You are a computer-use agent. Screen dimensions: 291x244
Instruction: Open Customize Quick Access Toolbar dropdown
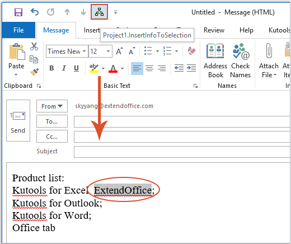[x=115, y=12]
